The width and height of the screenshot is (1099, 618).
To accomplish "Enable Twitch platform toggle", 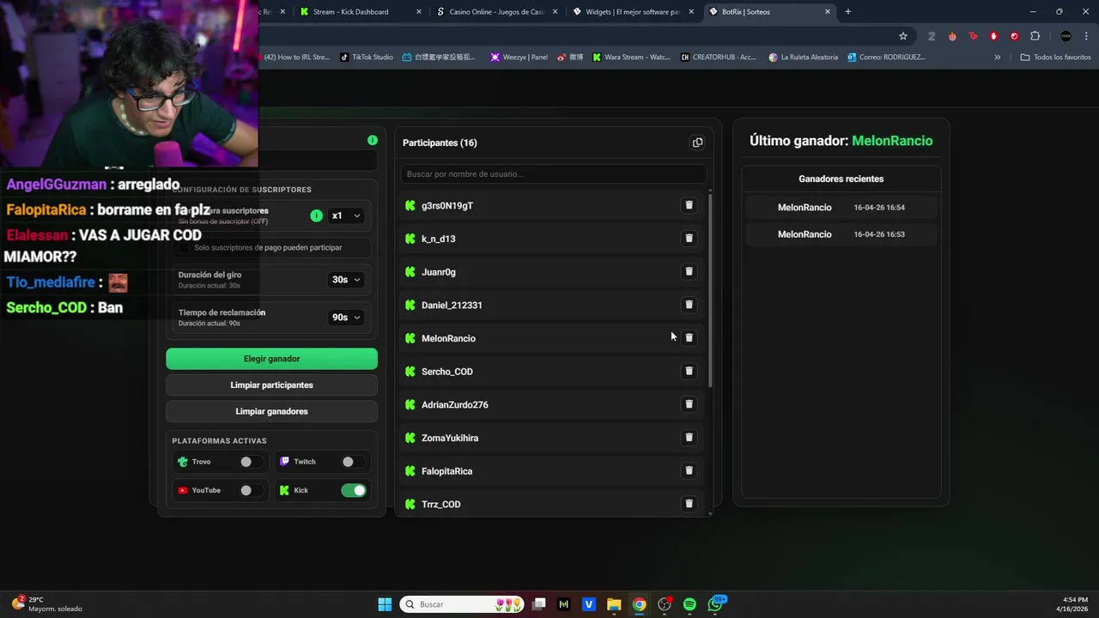I will tap(353, 462).
